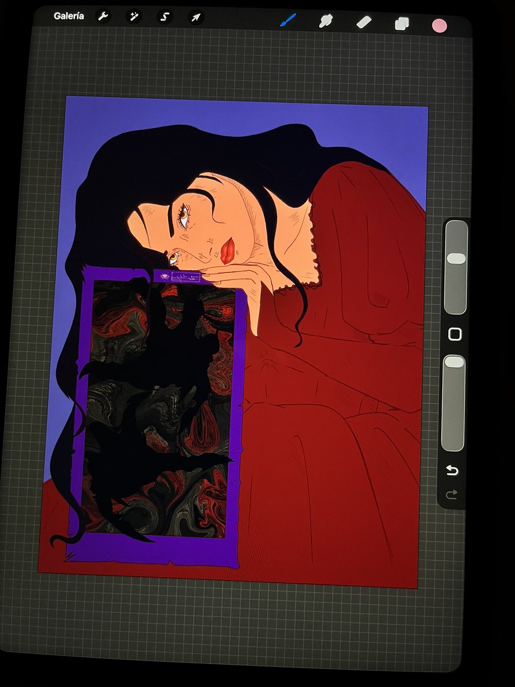Tap the square Modify button in sidebar
The width and height of the screenshot is (515, 687).
(455, 334)
